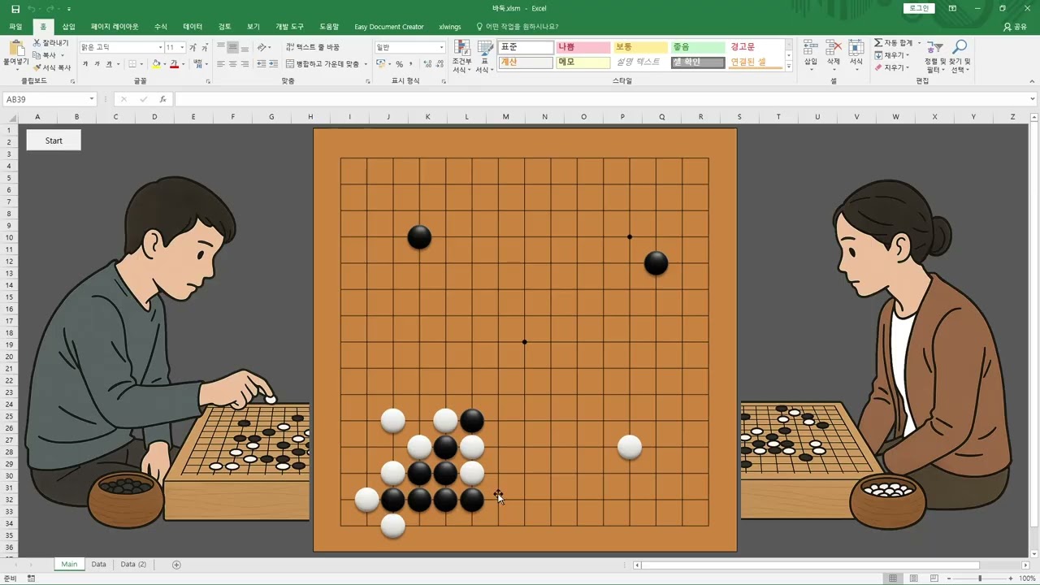Open the font name dropdown (맑은 고딕)

pyautogui.click(x=159, y=47)
